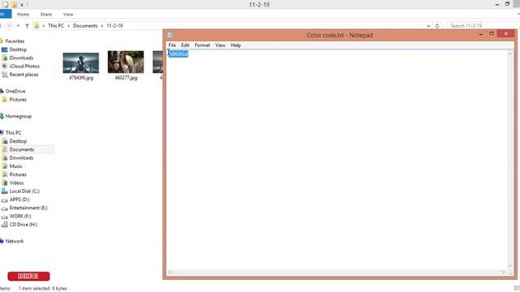This screenshot has height=292, width=520.
Task: Open the APPS (D:) drive
Action: [x=19, y=200]
